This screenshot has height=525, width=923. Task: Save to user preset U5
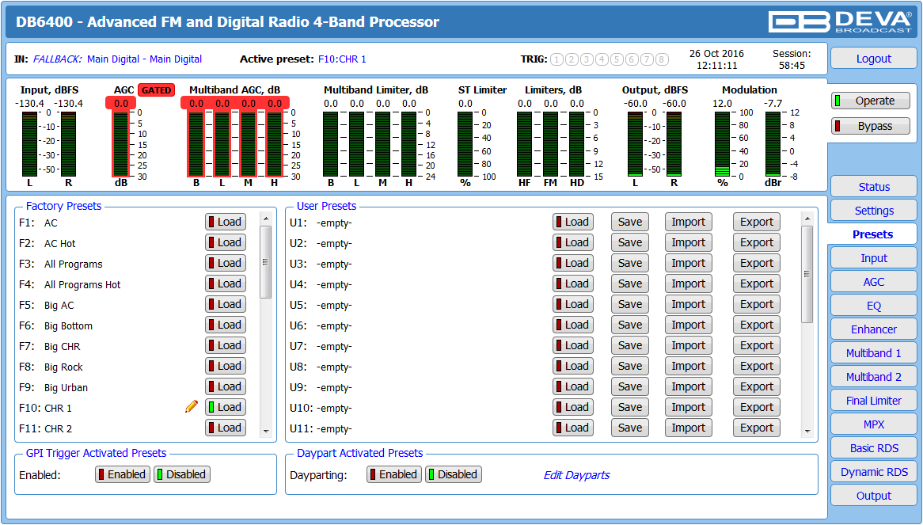click(x=630, y=304)
